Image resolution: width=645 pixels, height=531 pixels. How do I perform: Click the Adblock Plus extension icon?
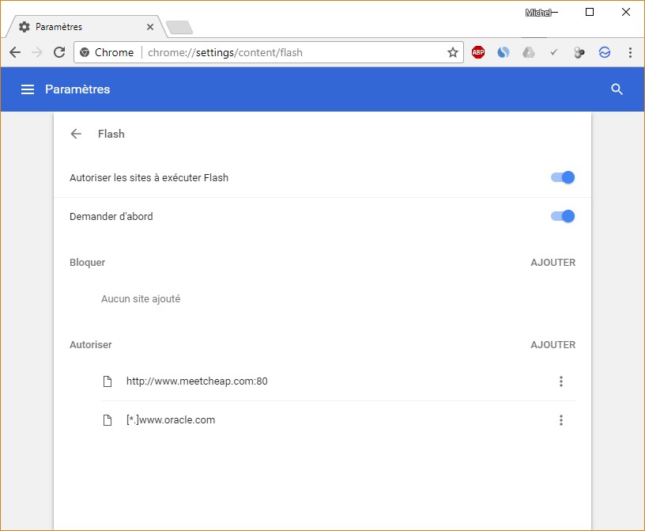pyautogui.click(x=478, y=52)
